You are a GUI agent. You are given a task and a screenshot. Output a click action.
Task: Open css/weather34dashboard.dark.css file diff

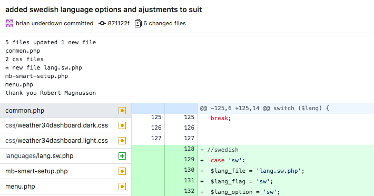point(66,125)
